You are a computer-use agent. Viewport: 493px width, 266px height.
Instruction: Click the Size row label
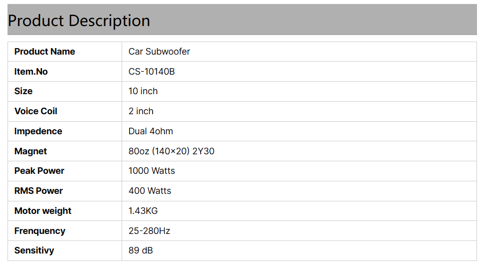pyautogui.click(x=24, y=91)
